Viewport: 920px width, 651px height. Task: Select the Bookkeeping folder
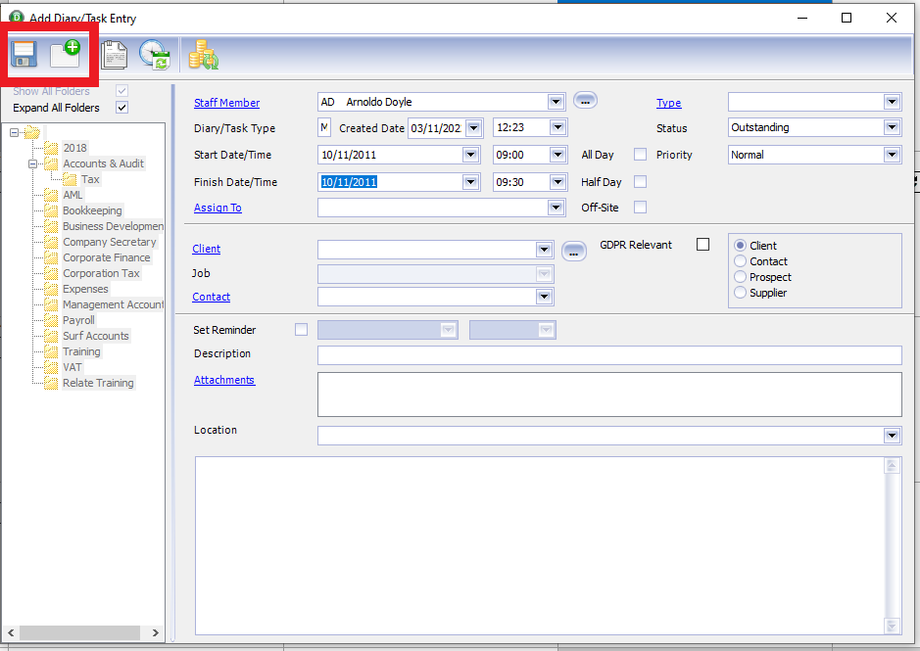coord(92,210)
